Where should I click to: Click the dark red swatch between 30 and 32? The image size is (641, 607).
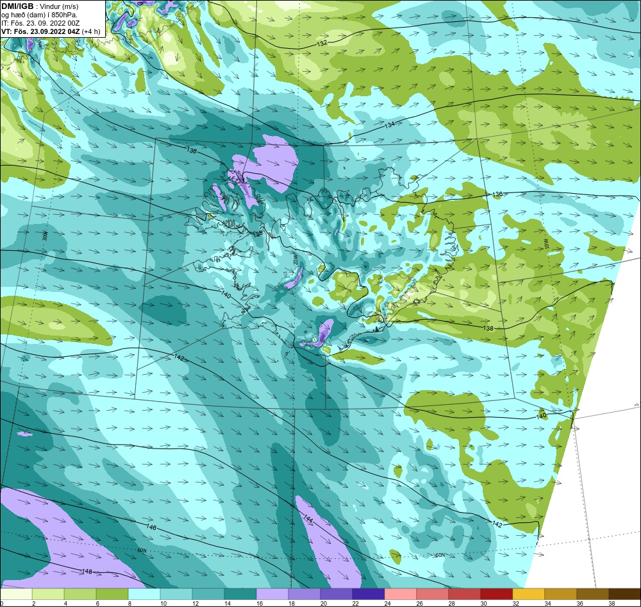(497, 594)
